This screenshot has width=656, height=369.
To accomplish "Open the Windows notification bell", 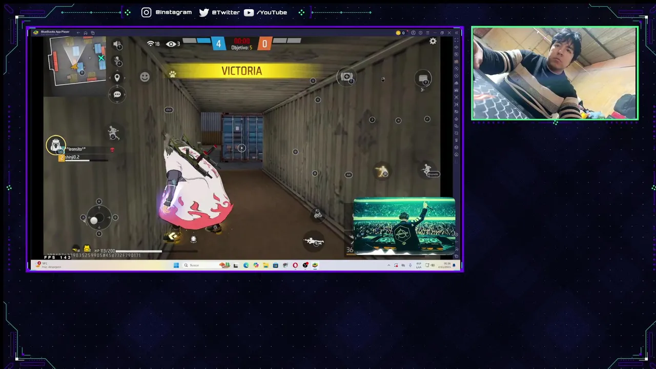I will (454, 265).
